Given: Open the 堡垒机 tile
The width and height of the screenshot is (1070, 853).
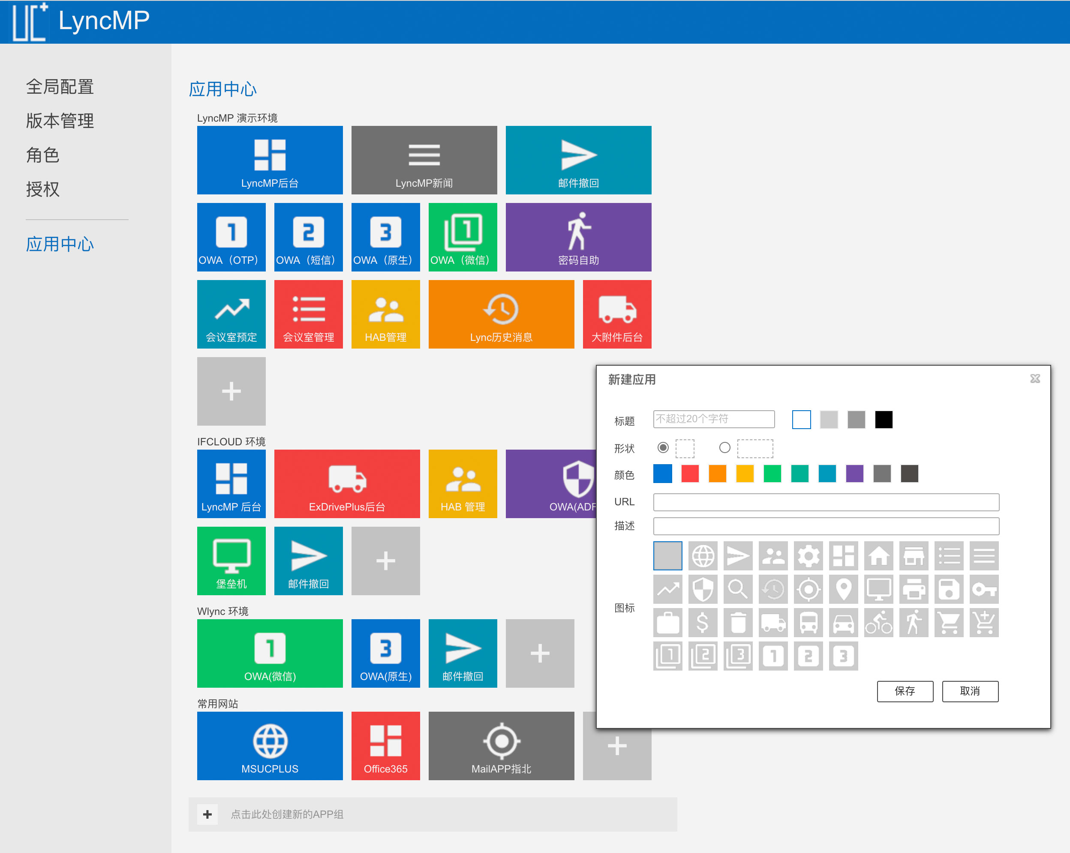Looking at the screenshot, I should (x=231, y=561).
